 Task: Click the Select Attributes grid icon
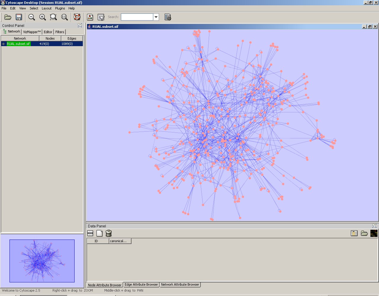pos(90,233)
